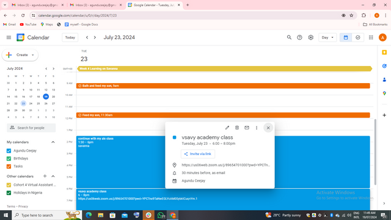
Task: Click the Search for people field
Action: point(31,128)
